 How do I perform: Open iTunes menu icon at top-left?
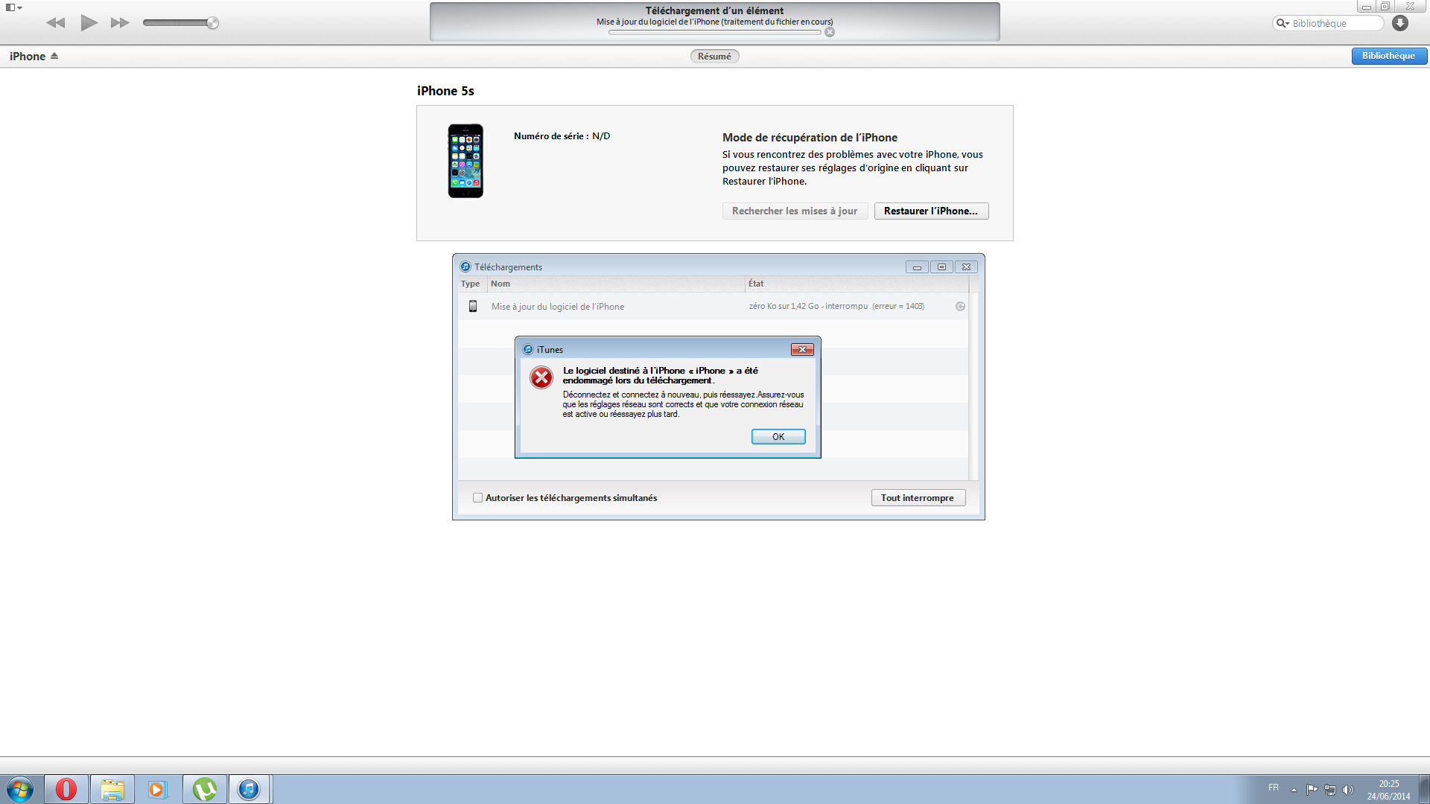pos(13,7)
